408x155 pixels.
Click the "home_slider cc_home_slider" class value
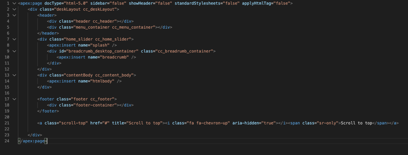click(x=97, y=39)
